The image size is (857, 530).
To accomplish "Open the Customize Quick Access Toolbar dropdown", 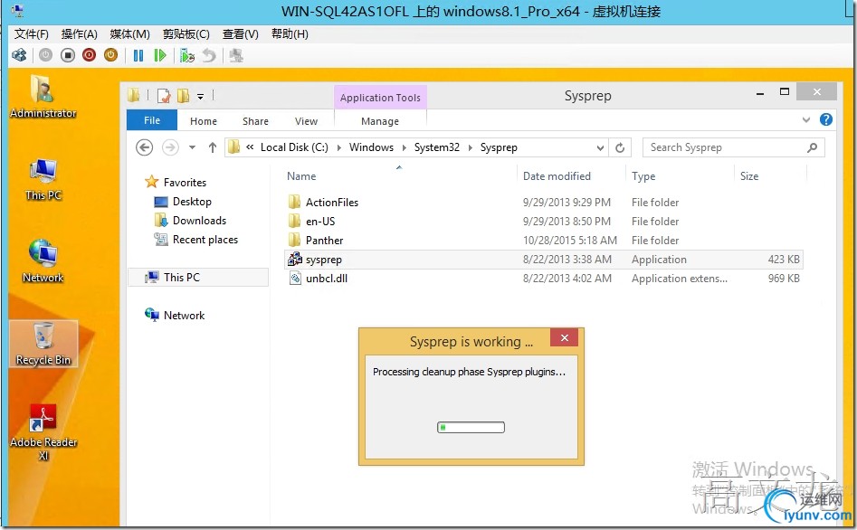I will click(201, 97).
